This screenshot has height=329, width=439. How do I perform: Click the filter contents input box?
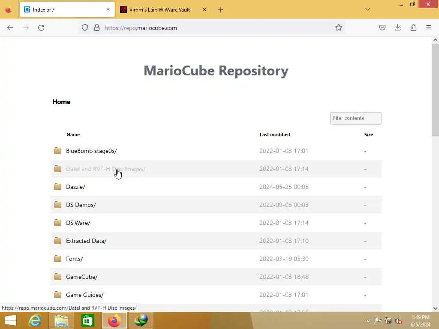[355, 118]
